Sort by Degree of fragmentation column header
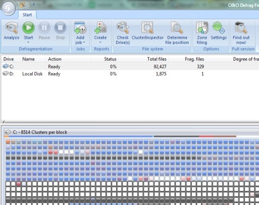This screenshot has width=259, height=205. point(233,59)
